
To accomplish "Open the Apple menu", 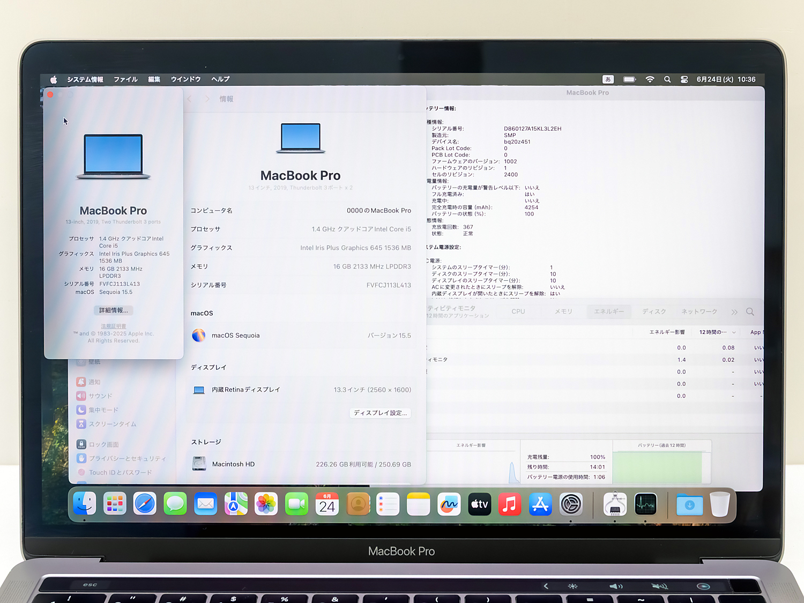I will [x=54, y=79].
